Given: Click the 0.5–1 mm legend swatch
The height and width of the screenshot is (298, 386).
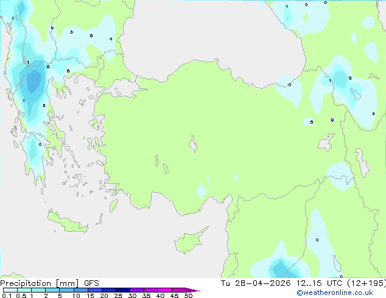Looking at the screenshot, I should pos(24,290).
